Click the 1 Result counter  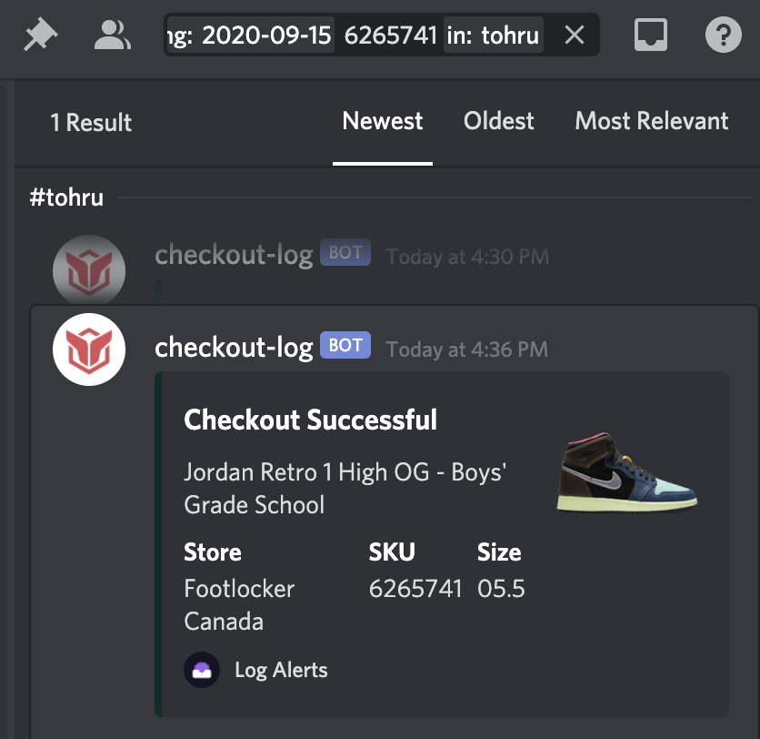(x=91, y=122)
